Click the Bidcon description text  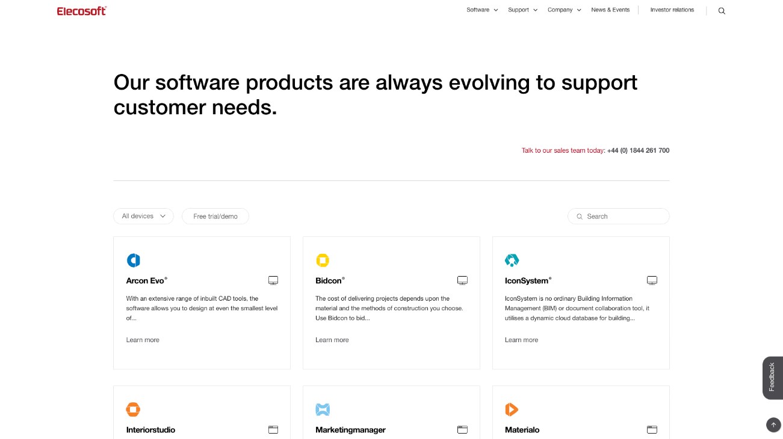coord(389,309)
